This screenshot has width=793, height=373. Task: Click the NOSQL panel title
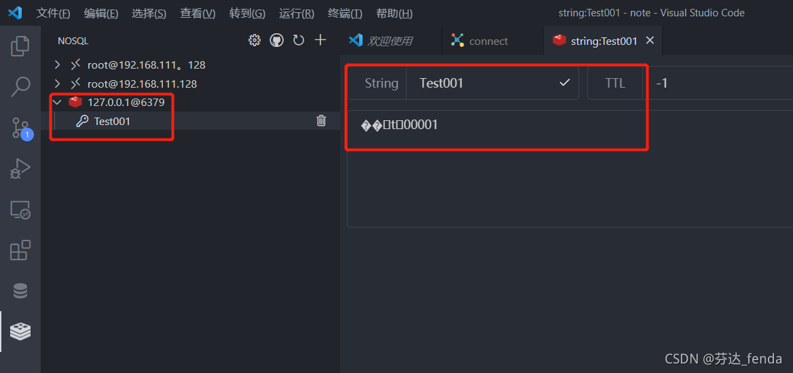73,41
